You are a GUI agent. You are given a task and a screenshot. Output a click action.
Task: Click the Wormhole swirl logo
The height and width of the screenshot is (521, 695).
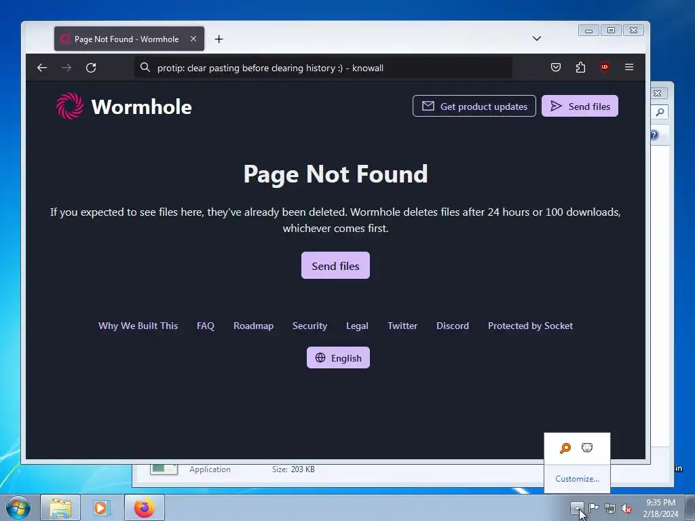click(x=70, y=106)
